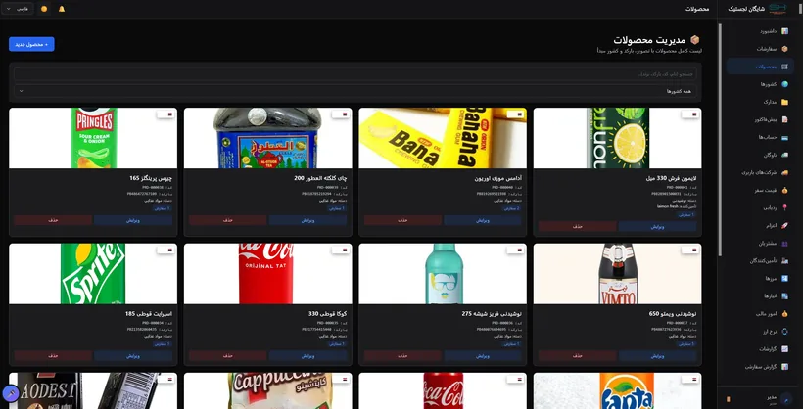Click flag badge on Banana gum card
Viewport: 803px width, 409px height.
[x=515, y=114]
